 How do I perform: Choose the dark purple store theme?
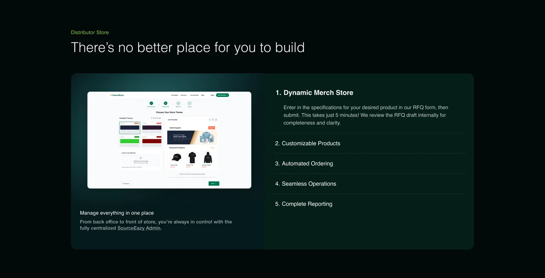pos(152,128)
